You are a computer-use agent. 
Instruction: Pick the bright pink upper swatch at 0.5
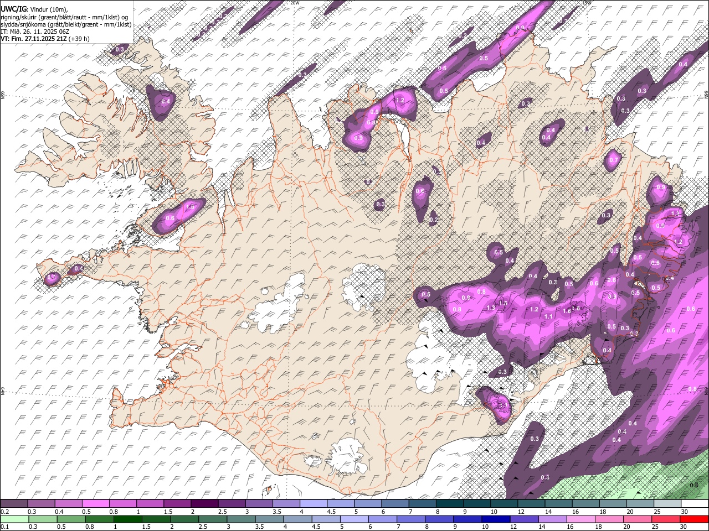(96, 504)
